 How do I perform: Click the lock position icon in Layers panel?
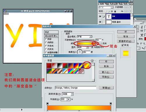[x=112, y=11]
